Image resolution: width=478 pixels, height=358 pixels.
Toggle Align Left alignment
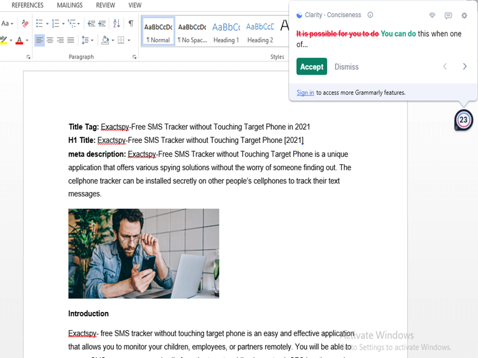[39, 40]
